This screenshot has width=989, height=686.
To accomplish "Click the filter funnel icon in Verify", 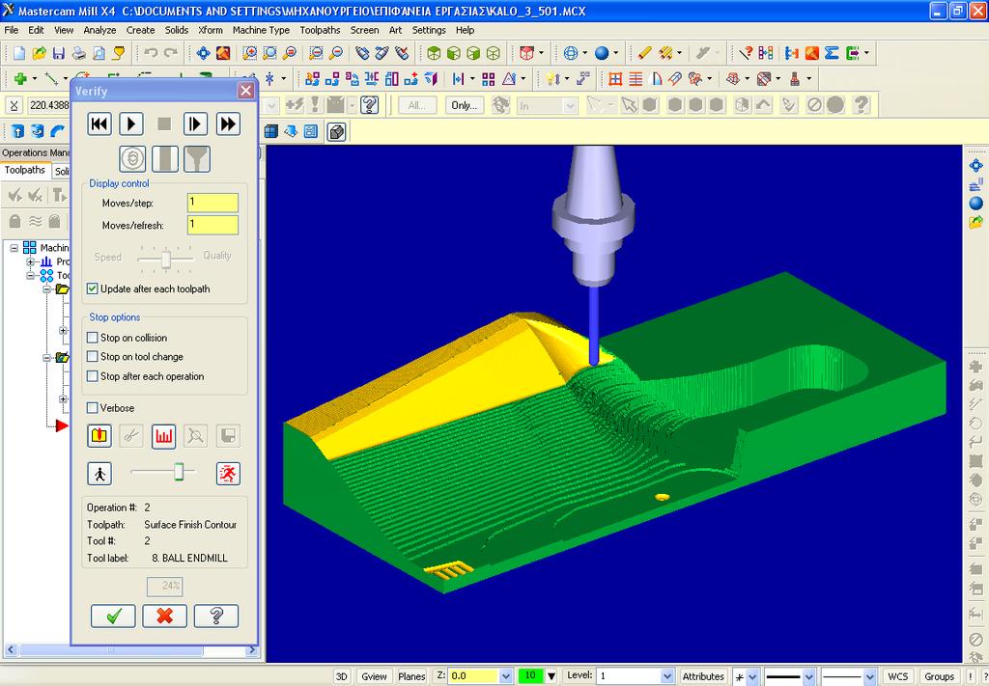I will pos(197,159).
